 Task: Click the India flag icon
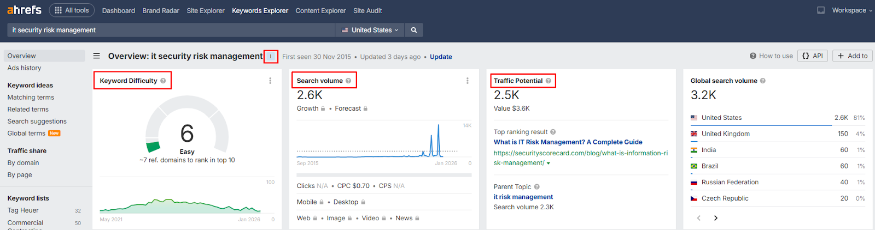pyautogui.click(x=693, y=150)
